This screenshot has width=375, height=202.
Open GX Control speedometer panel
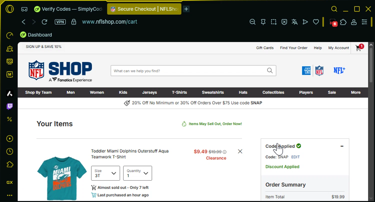(9, 36)
